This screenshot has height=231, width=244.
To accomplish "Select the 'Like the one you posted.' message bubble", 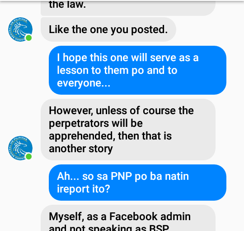I will (108, 29).
